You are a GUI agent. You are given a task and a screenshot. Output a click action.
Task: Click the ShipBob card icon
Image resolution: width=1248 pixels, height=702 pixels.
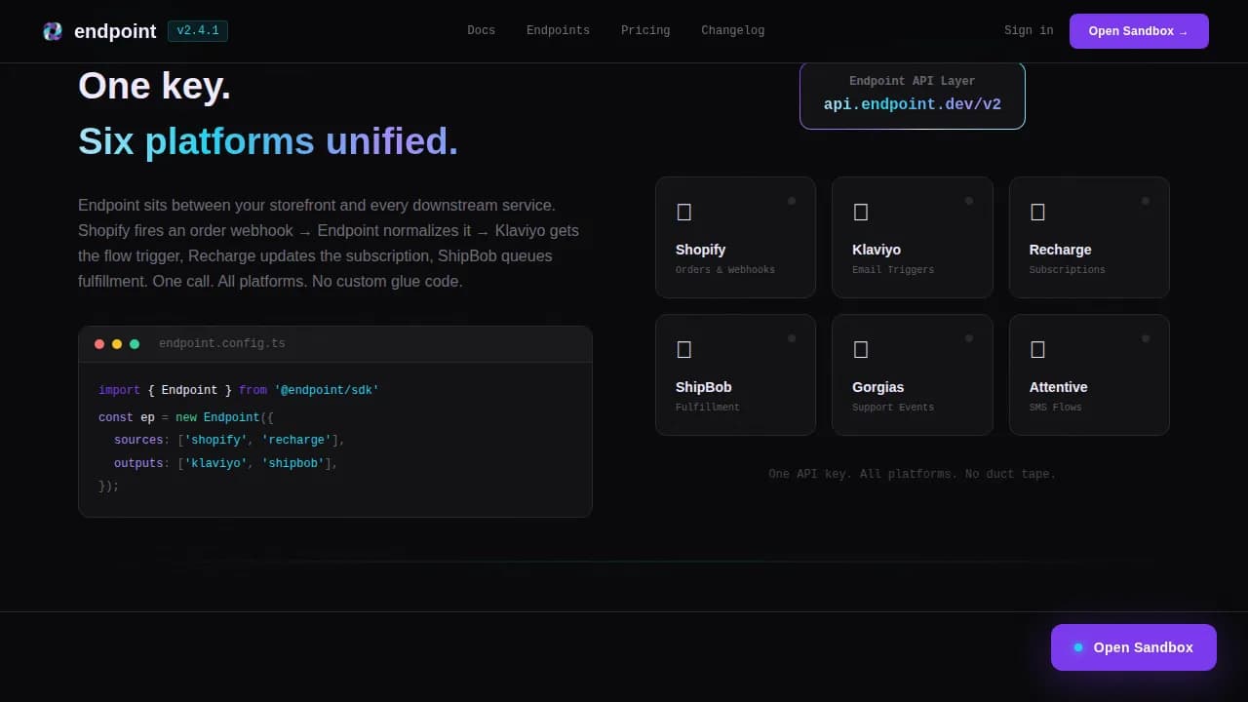pyautogui.click(x=684, y=349)
